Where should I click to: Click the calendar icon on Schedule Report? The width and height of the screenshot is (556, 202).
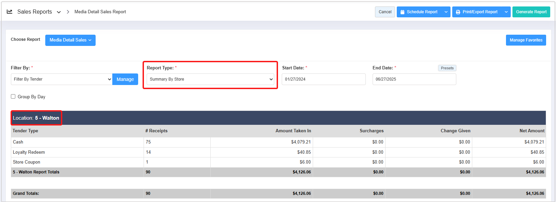tap(402, 12)
